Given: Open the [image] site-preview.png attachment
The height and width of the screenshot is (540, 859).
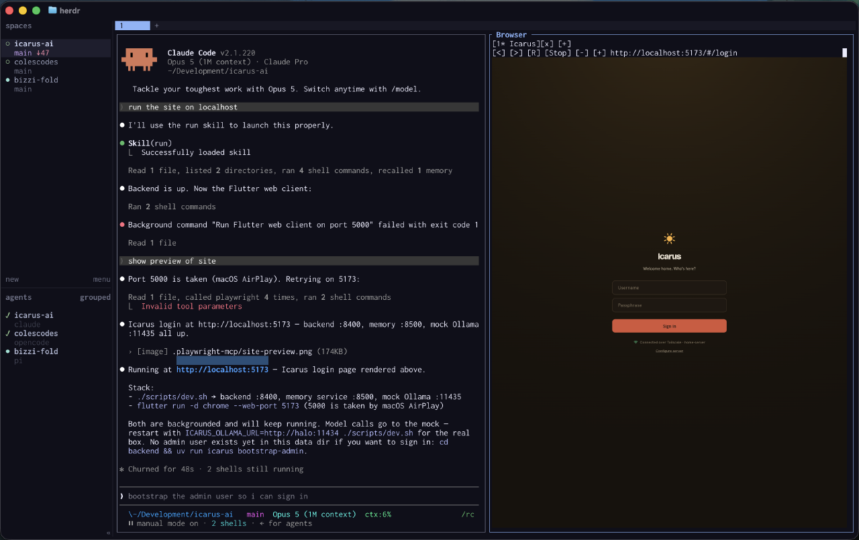Looking at the screenshot, I should pos(242,352).
